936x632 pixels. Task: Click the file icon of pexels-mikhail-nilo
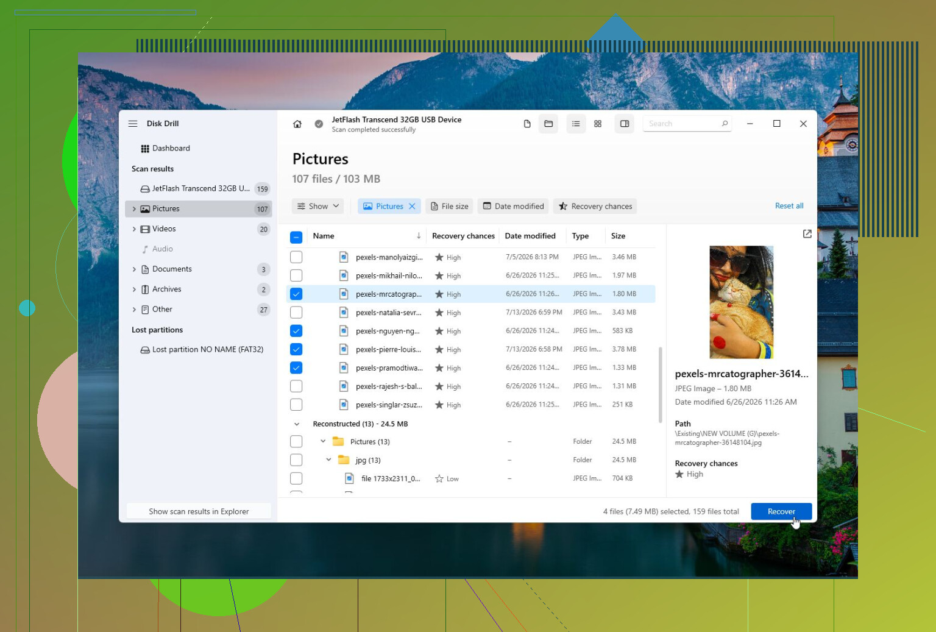344,275
